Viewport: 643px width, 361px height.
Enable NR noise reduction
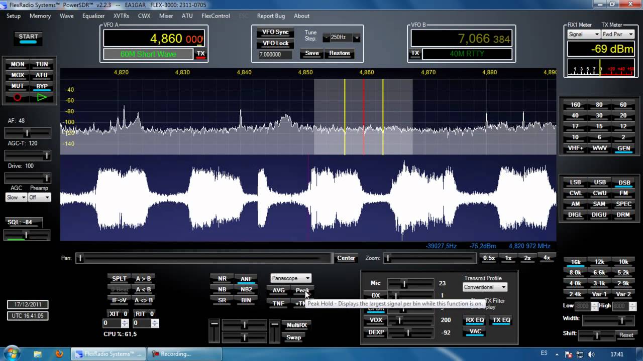tap(222, 279)
